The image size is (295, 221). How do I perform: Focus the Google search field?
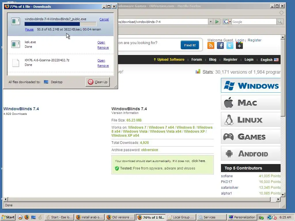[x=254, y=22]
